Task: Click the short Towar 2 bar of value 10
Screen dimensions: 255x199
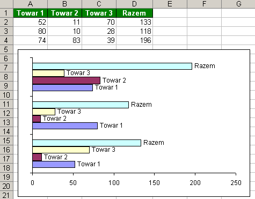Action: [x=37, y=119]
